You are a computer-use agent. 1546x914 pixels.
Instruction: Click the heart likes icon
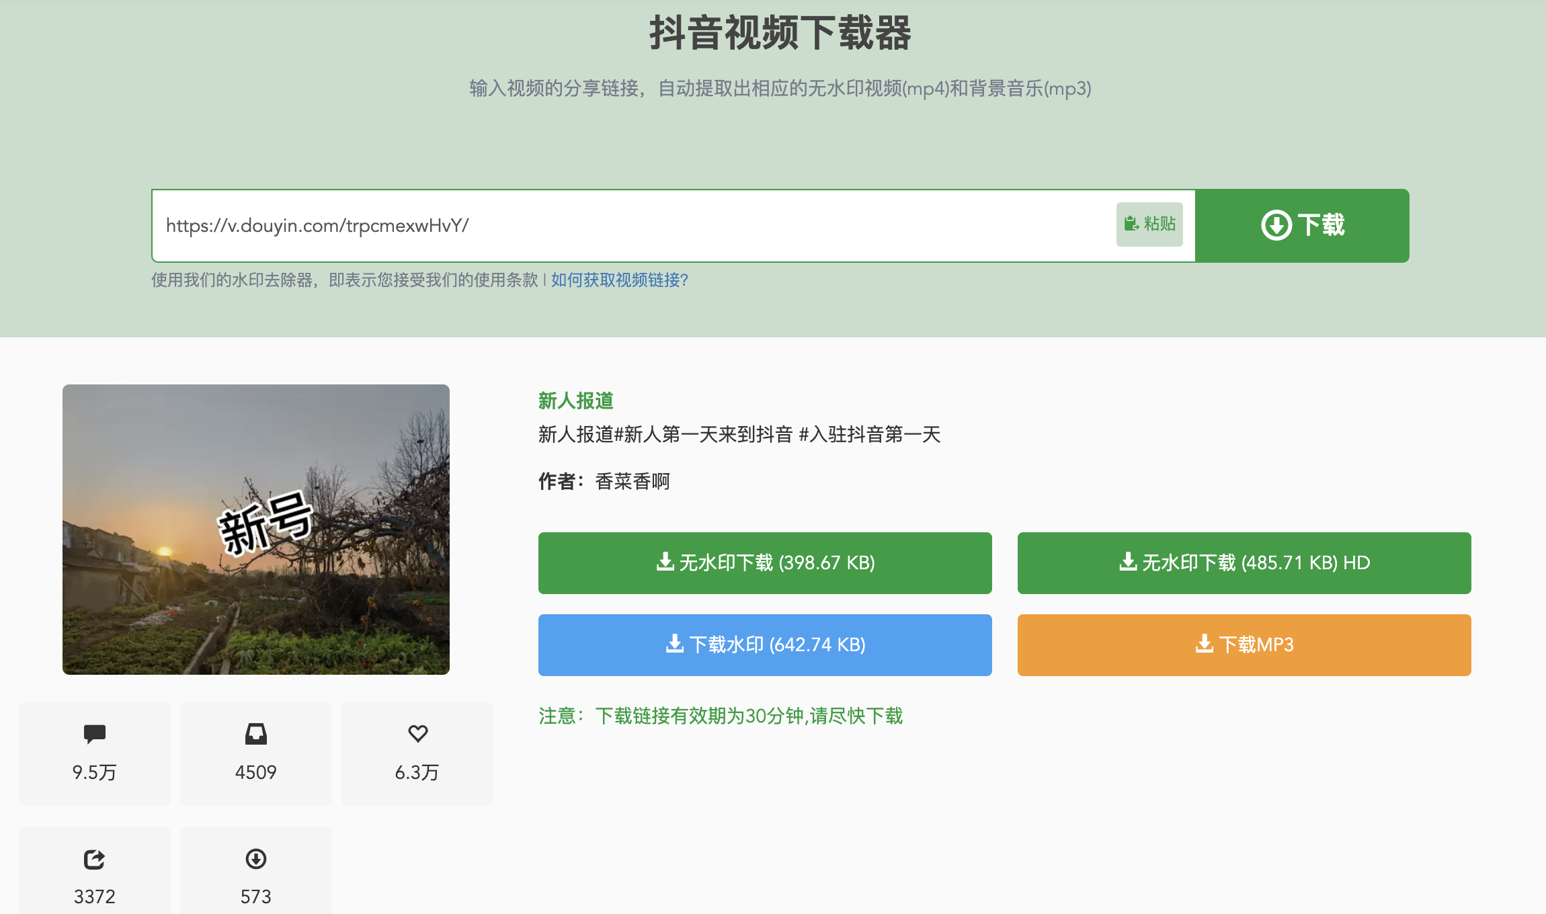[x=417, y=733]
